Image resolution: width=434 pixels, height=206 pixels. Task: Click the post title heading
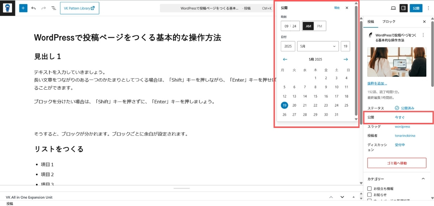tap(127, 38)
